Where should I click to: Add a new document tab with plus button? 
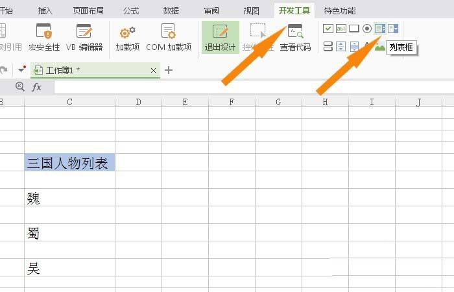tap(169, 70)
